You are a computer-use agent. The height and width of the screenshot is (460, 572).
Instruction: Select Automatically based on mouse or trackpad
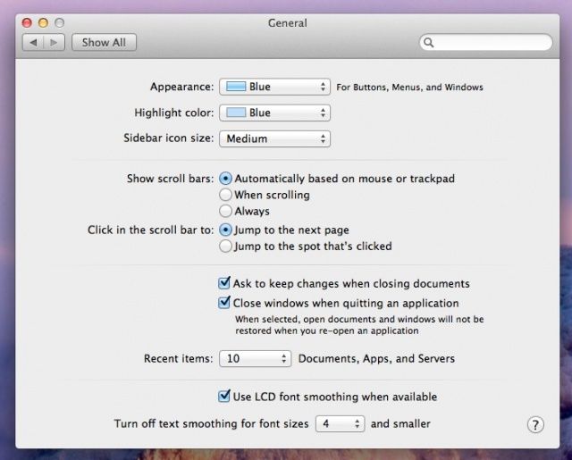(225, 179)
